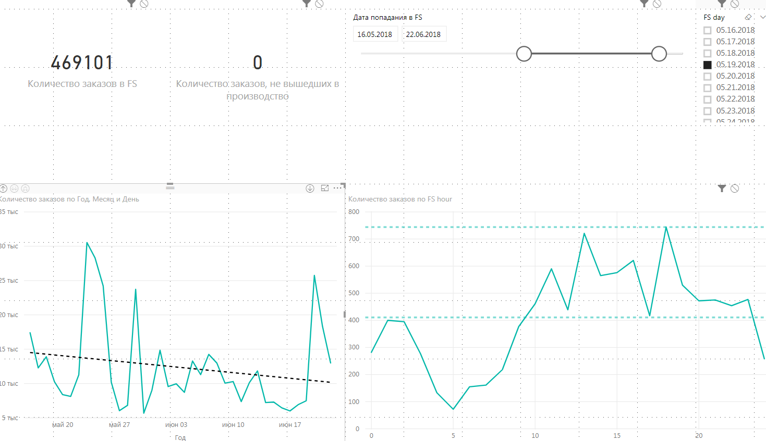Click the 'май 20' axis label

point(63,425)
